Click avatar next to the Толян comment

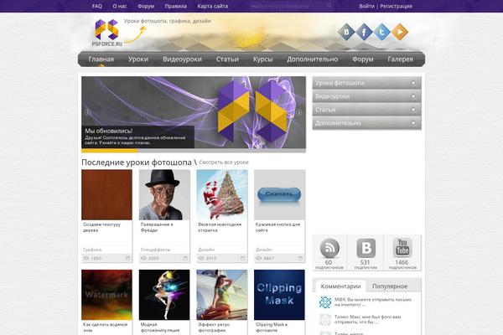325,320
